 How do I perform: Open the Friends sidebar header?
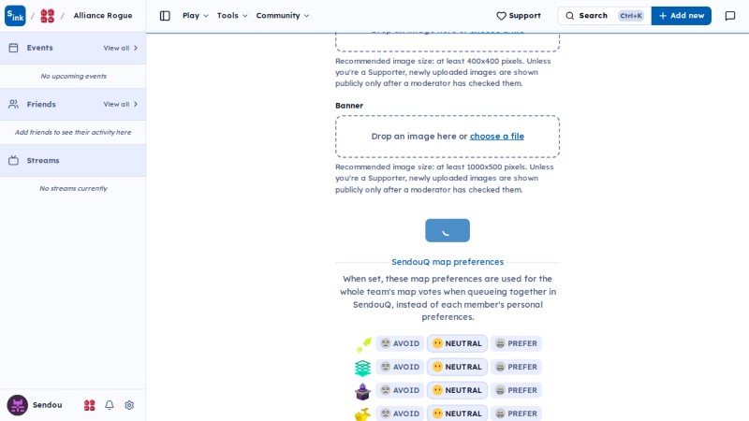tap(73, 104)
